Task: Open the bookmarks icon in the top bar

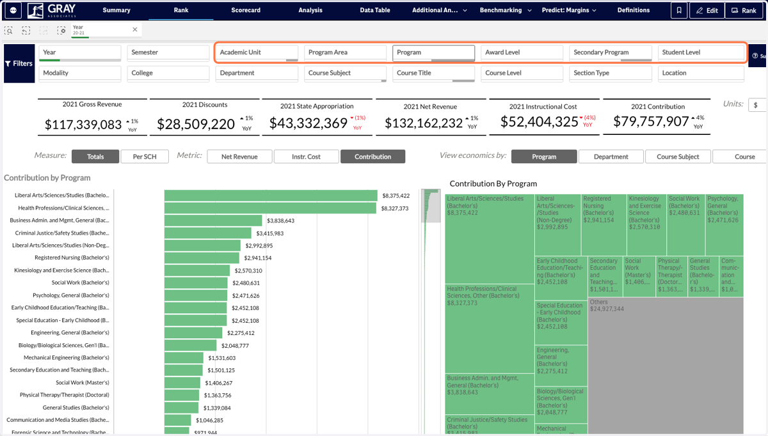Action: [x=679, y=10]
